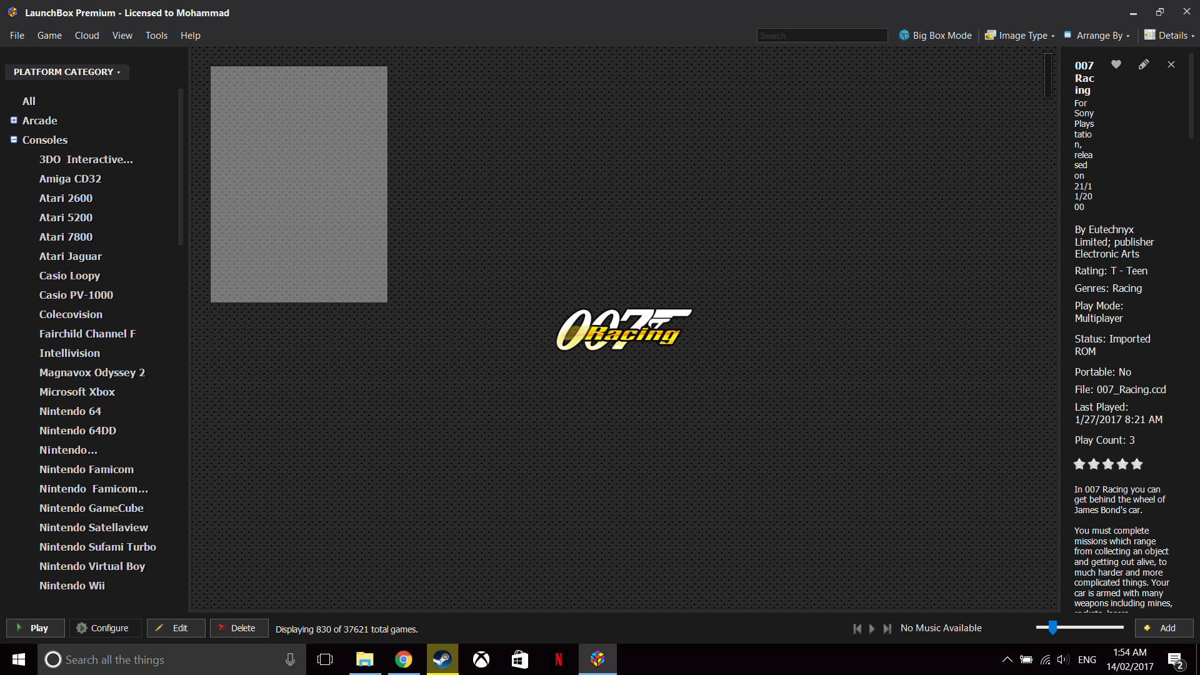Select Casio PV-1000 platform
The image size is (1200, 675).
click(x=76, y=295)
